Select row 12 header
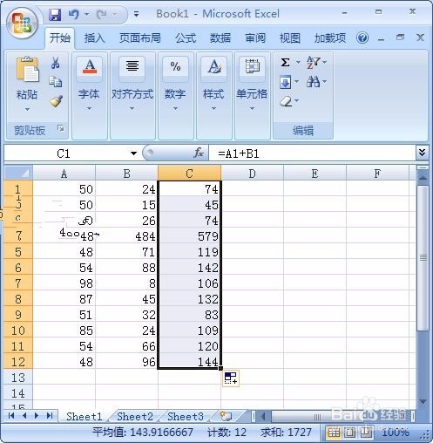 coord(18,362)
